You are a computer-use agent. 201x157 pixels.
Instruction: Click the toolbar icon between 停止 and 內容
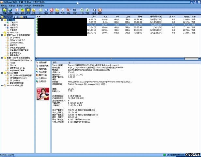[x=57, y=11]
